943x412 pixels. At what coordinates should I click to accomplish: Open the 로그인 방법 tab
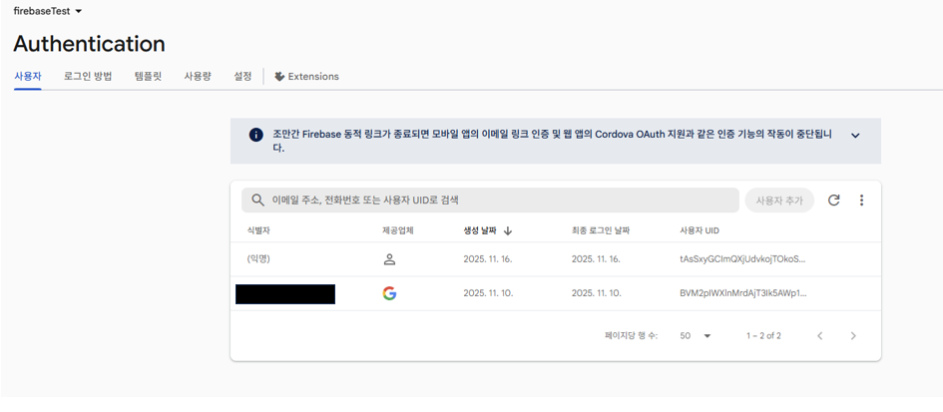coord(88,77)
